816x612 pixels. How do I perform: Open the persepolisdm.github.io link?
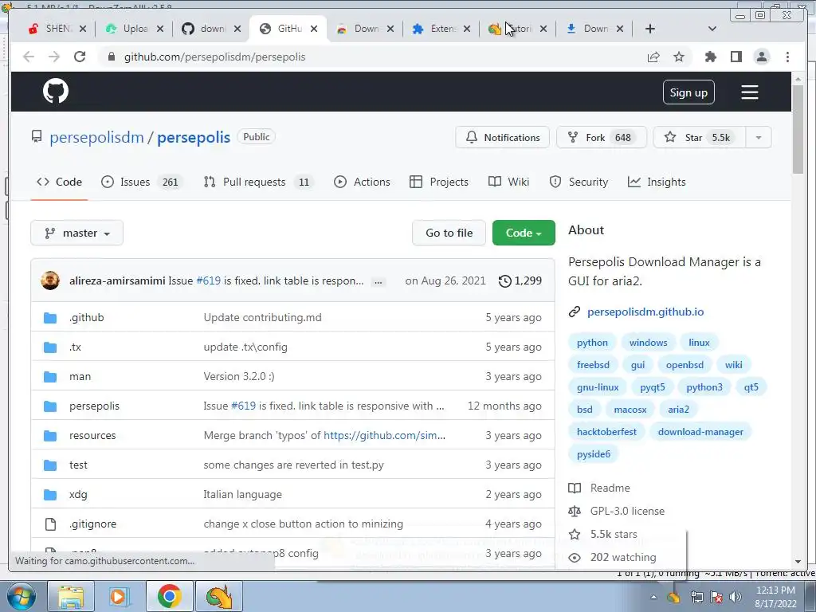point(645,312)
